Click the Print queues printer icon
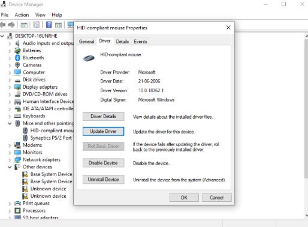This screenshot has height=227, width=308. click(x=17, y=203)
